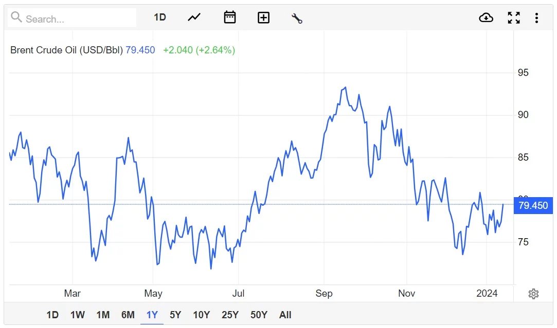
Task: Show the 10Y price history
Action: coord(201,315)
